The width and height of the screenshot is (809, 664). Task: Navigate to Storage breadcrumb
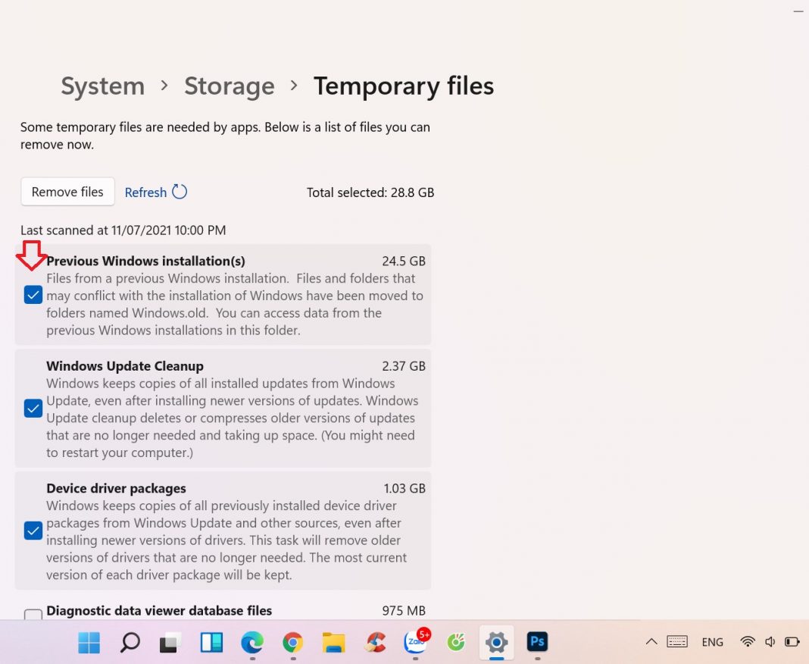tap(229, 86)
